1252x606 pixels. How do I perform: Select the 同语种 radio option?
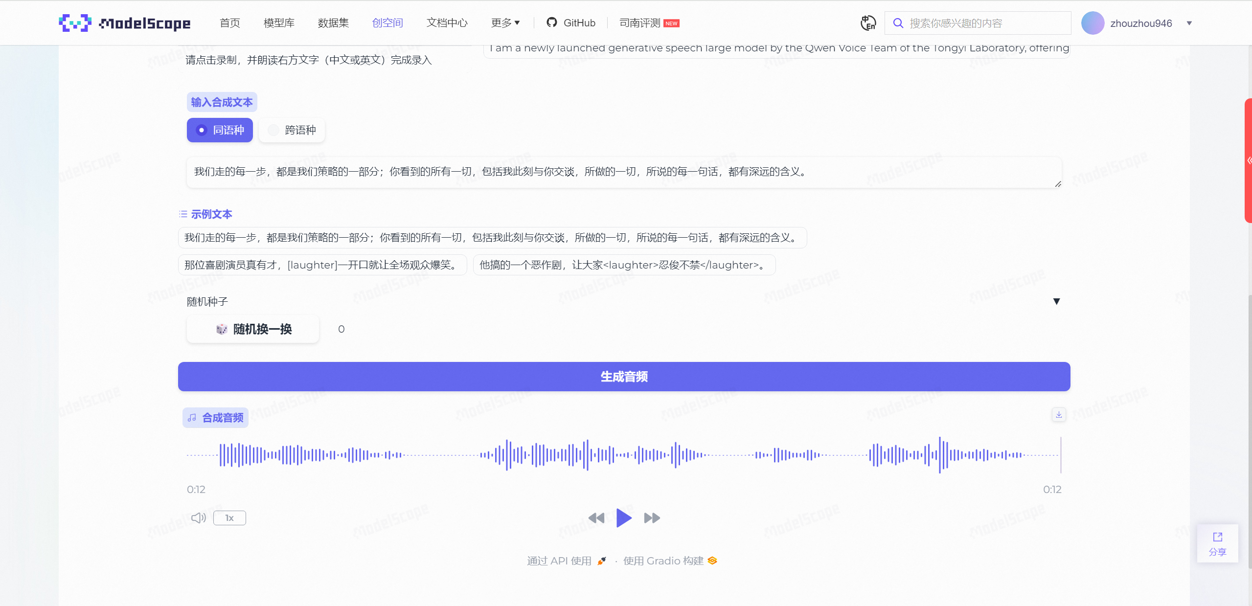pyautogui.click(x=219, y=130)
